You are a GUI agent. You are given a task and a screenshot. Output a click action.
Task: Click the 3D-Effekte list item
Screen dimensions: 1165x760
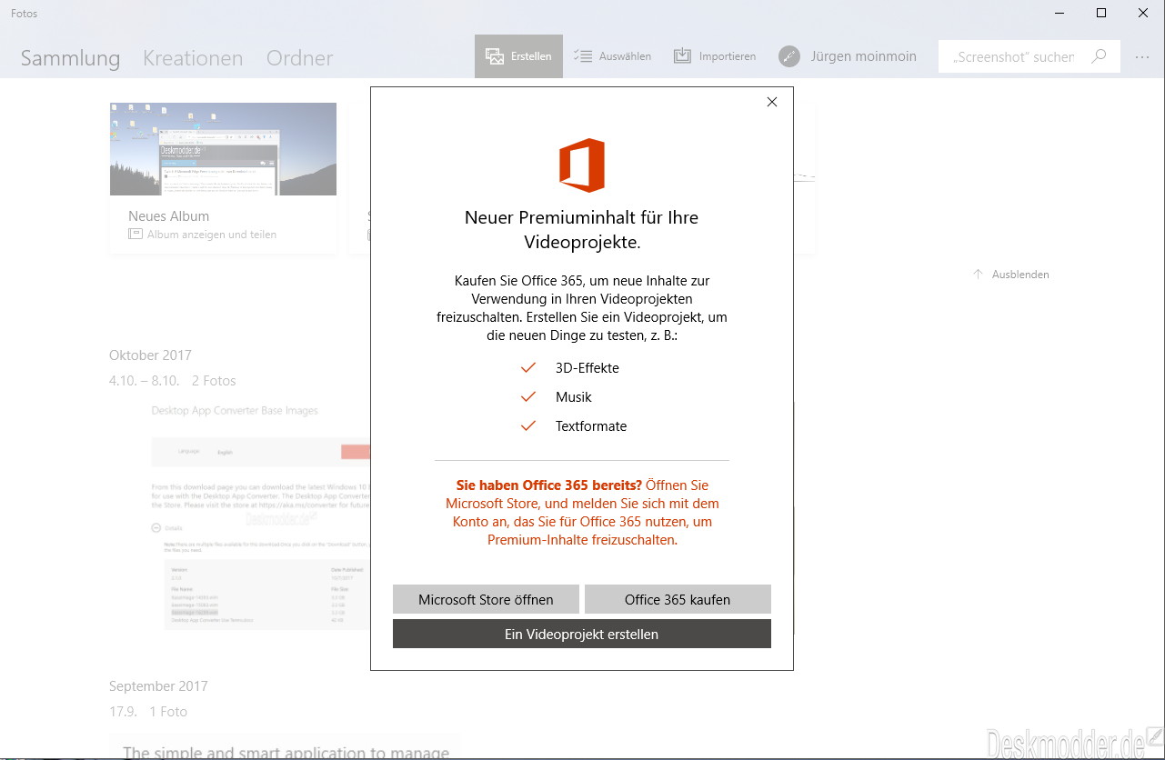point(587,368)
